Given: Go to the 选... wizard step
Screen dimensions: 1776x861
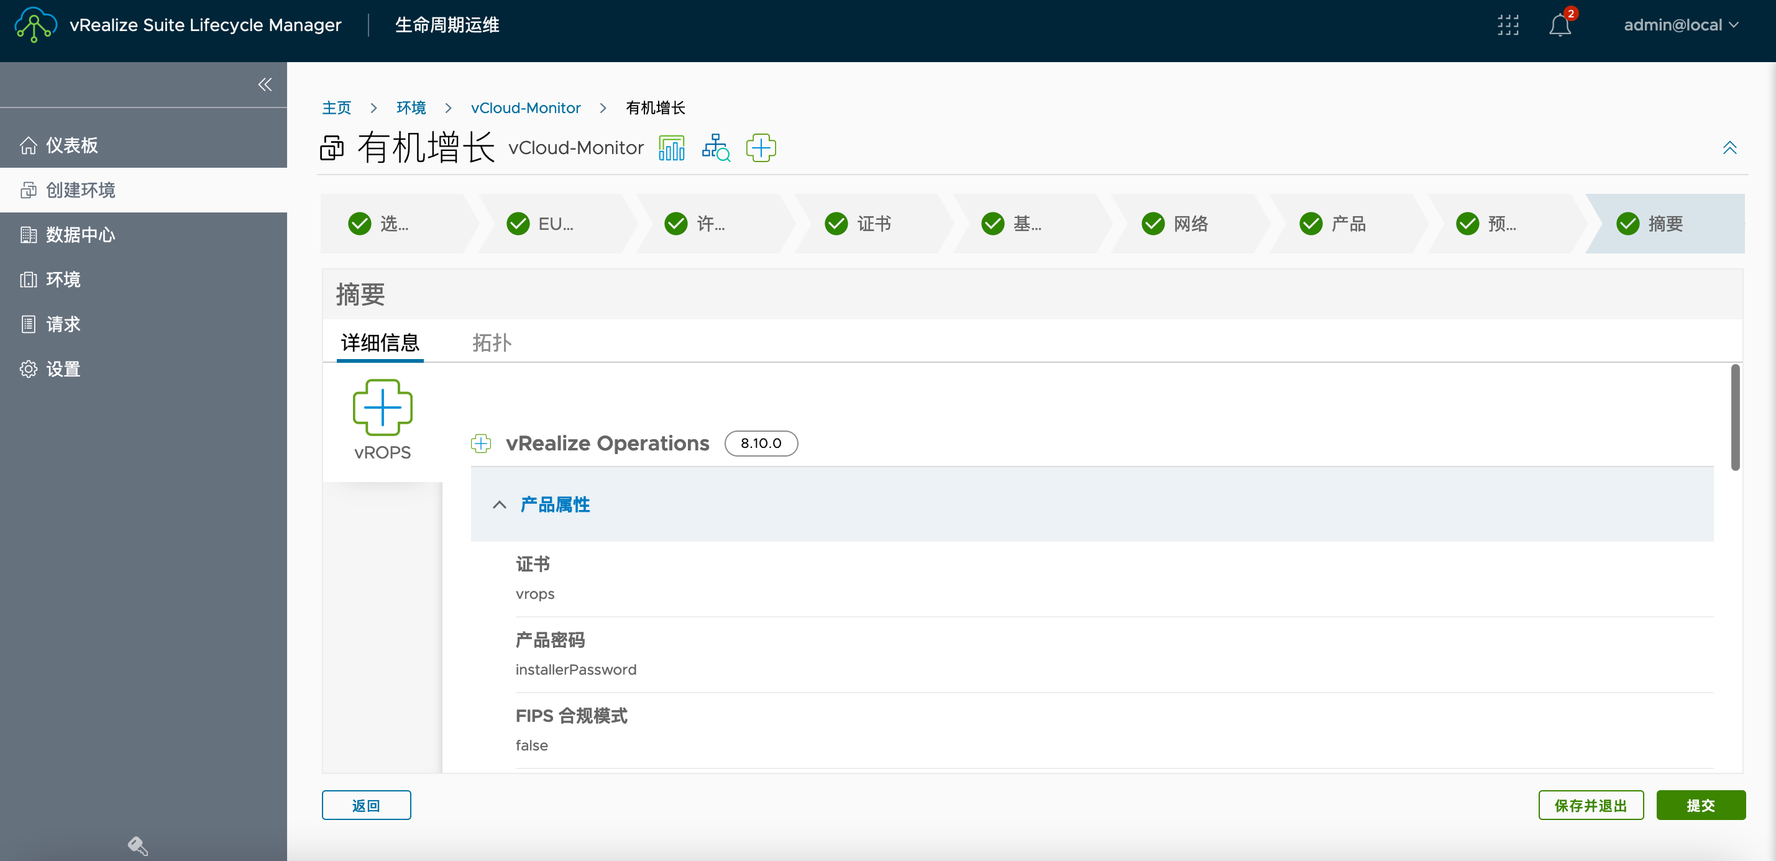Looking at the screenshot, I should tap(398, 224).
